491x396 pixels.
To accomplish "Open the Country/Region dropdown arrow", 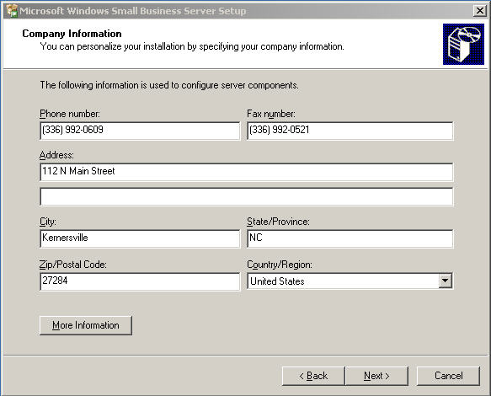I will (445, 281).
